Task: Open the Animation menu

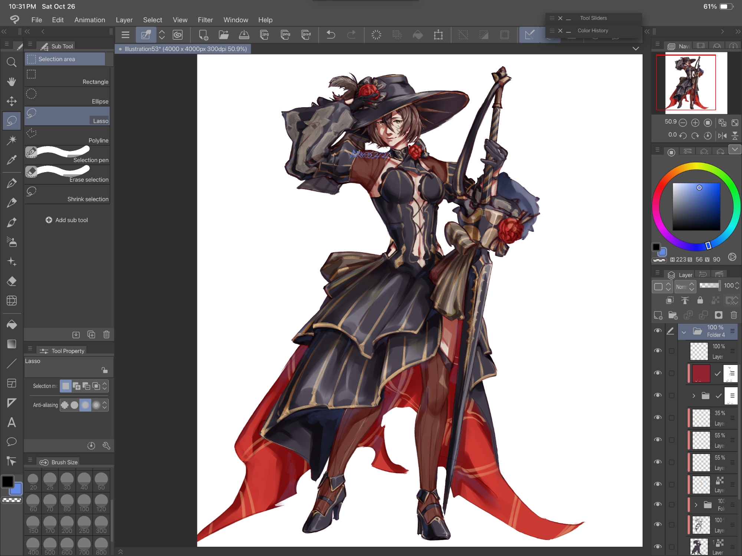Action: pyautogui.click(x=89, y=20)
